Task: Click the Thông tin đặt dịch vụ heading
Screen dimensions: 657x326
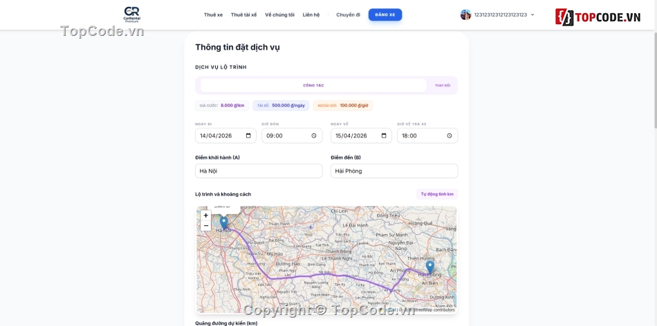Action: 238,47
